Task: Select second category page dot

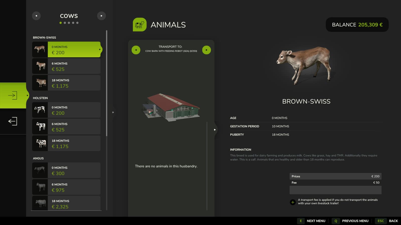Action: 65,23
